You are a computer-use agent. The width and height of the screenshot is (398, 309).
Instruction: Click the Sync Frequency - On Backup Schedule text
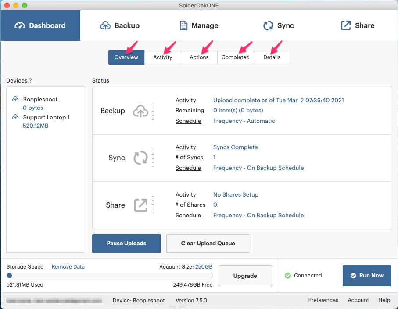(x=258, y=168)
